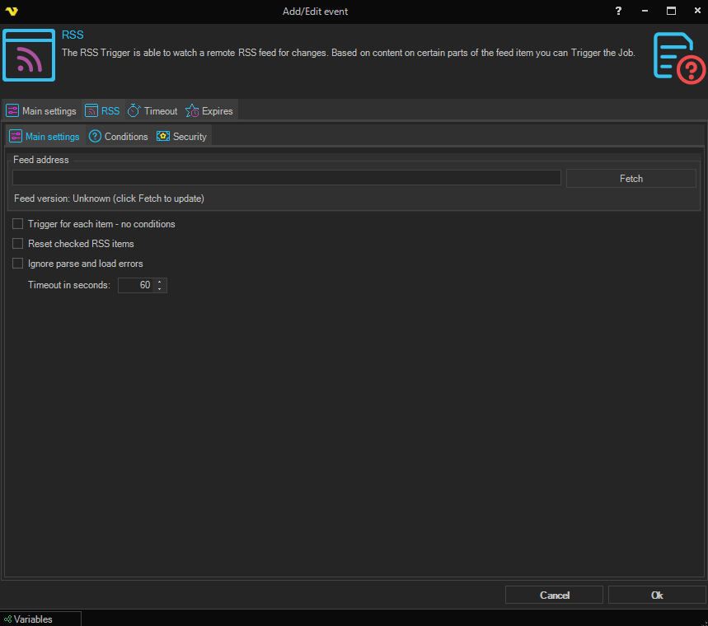This screenshot has height=626, width=708.
Task: Check Ignore parse and load errors
Action: (18, 264)
